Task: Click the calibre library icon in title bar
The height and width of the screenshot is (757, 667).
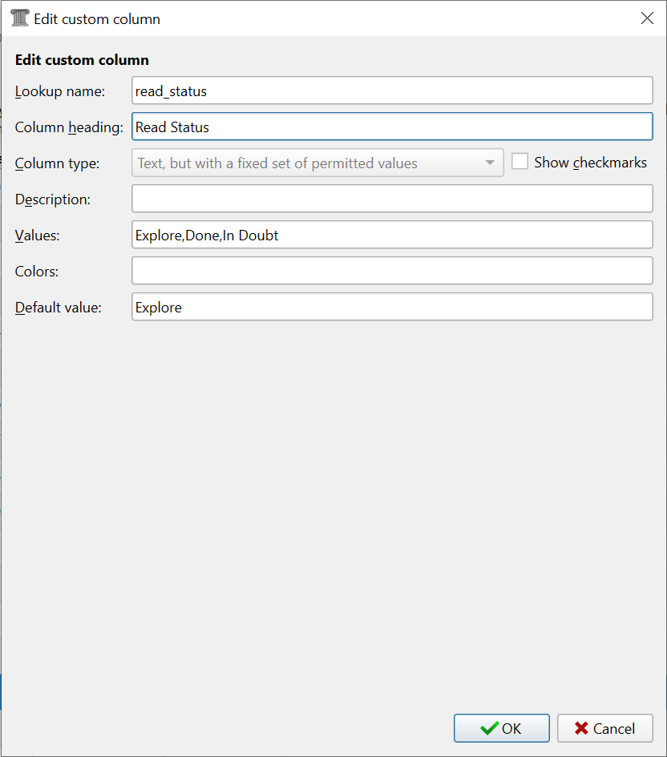Action: (20, 18)
